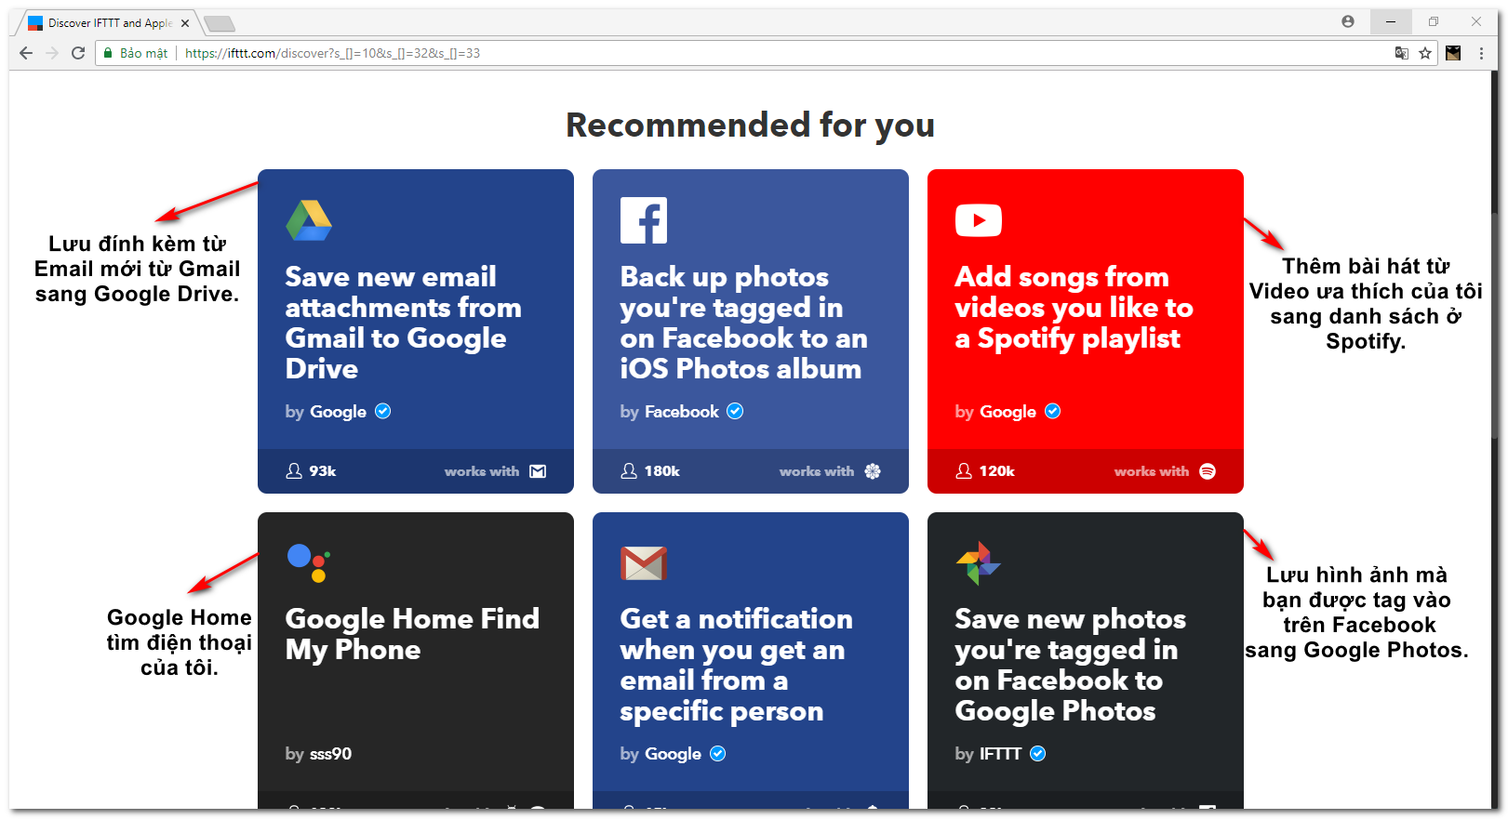Open the Chrome three-dot menu
This screenshot has width=1508, height=819.
(1481, 53)
